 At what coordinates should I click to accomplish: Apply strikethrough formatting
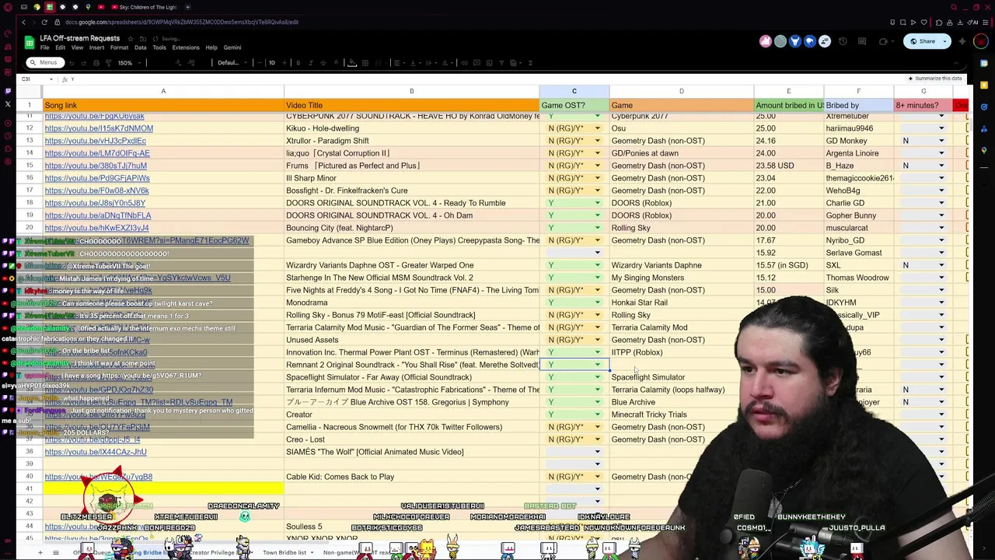tap(323, 63)
